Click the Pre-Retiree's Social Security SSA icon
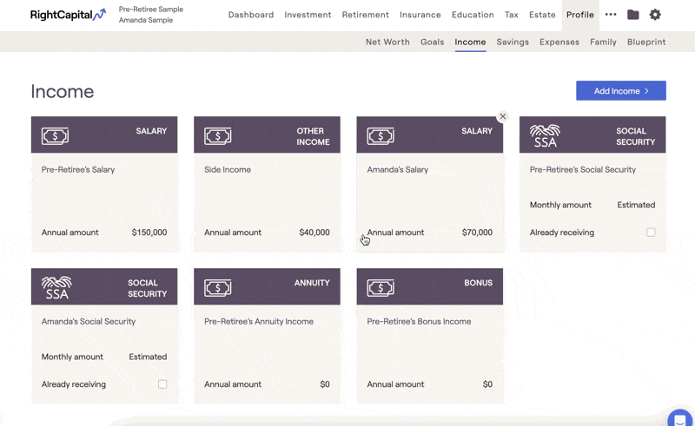695x426 pixels. point(545,135)
